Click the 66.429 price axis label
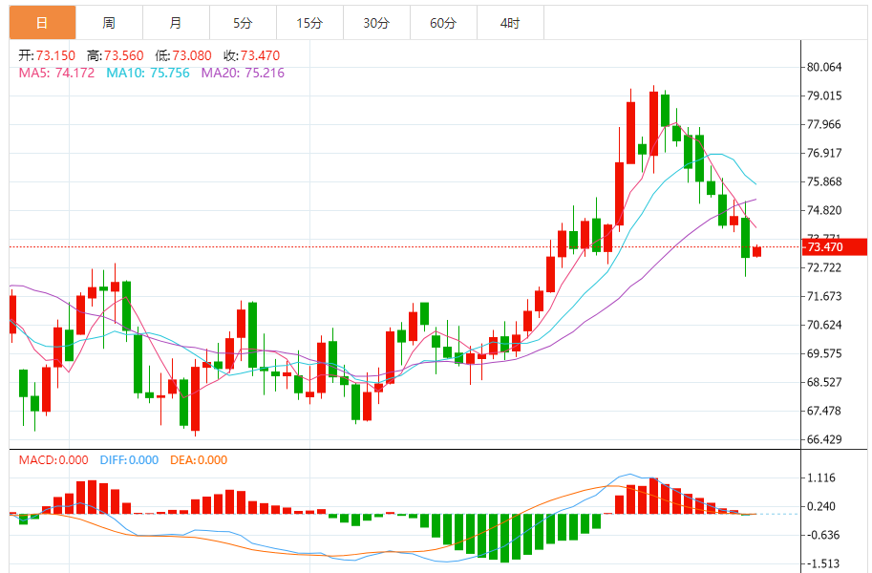This screenshot has height=573, width=872. (x=824, y=439)
